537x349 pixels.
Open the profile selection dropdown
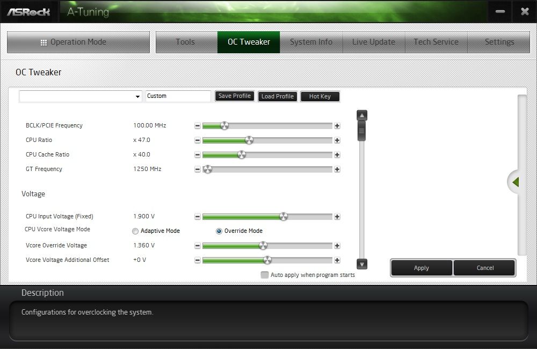pyautogui.click(x=81, y=96)
